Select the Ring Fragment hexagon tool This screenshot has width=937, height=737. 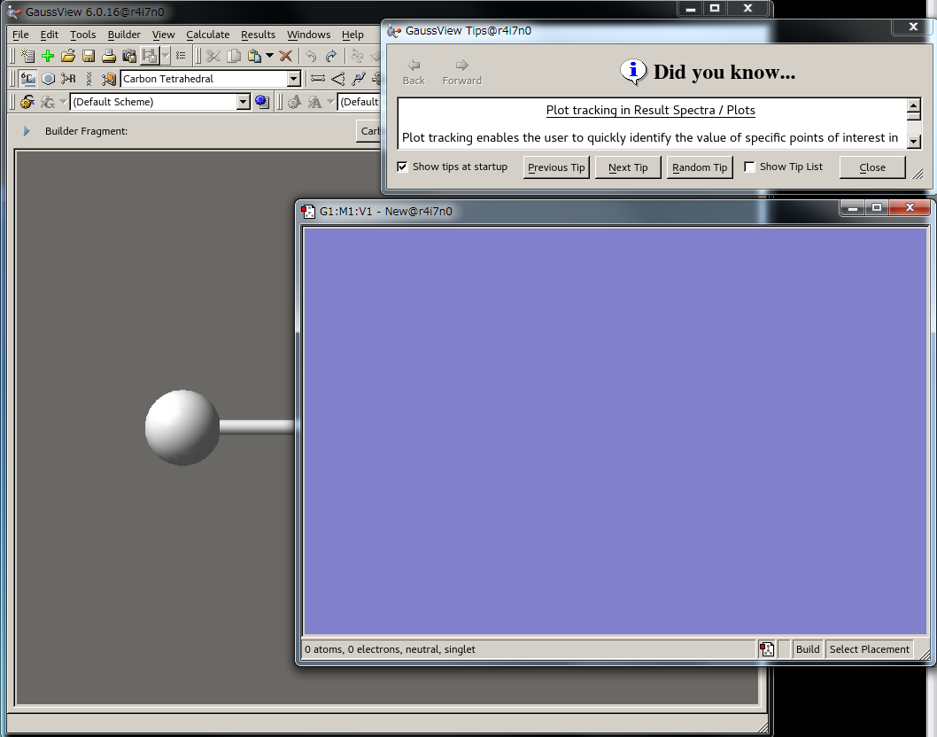click(x=49, y=79)
